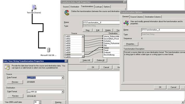Select Col001 in the Source list
Image resolution: width=185 pixels, height=104 pixels.
tap(73, 36)
